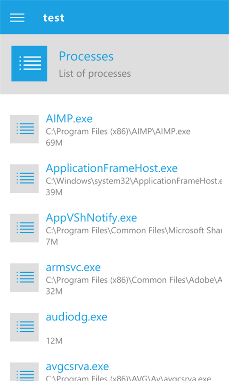229x381 pixels.
Task: Click the list icon beside audiodg.exe
Action: tap(25, 327)
